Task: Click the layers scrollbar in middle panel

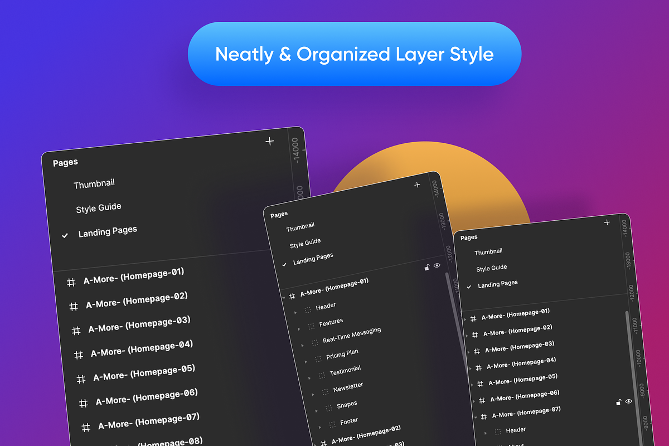Action: [x=456, y=323]
